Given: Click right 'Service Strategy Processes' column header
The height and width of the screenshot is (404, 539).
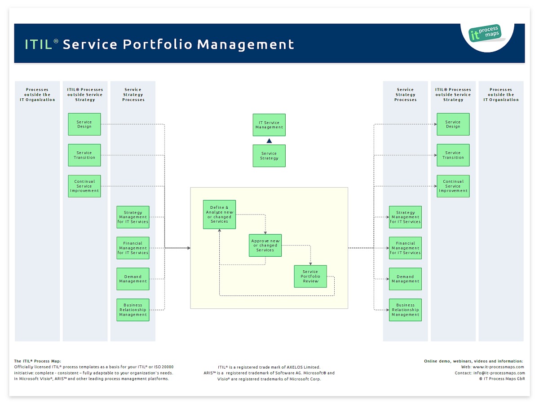Looking at the screenshot, I should tap(406, 95).
